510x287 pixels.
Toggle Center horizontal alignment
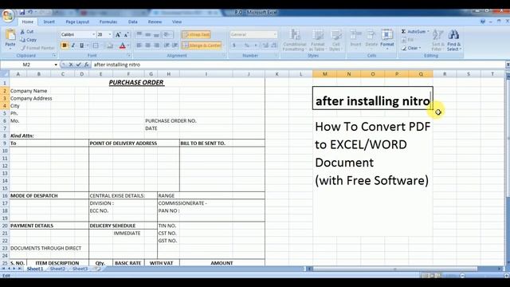[147, 45]
